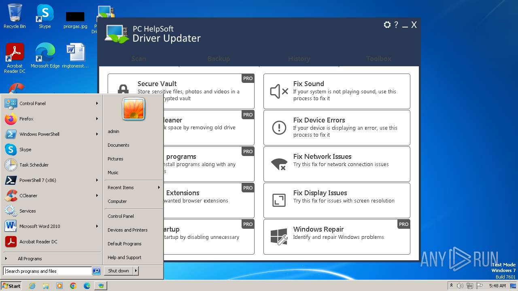Open Microsoft Edge from the taskbar
Screen dimensions: 518x291
(x=87, y=286)
